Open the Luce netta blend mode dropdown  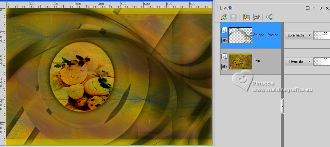pyautogui.click(x=298, y=35)
